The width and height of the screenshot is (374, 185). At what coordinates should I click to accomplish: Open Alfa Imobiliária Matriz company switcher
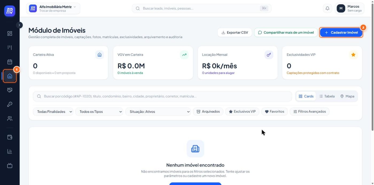53,9
